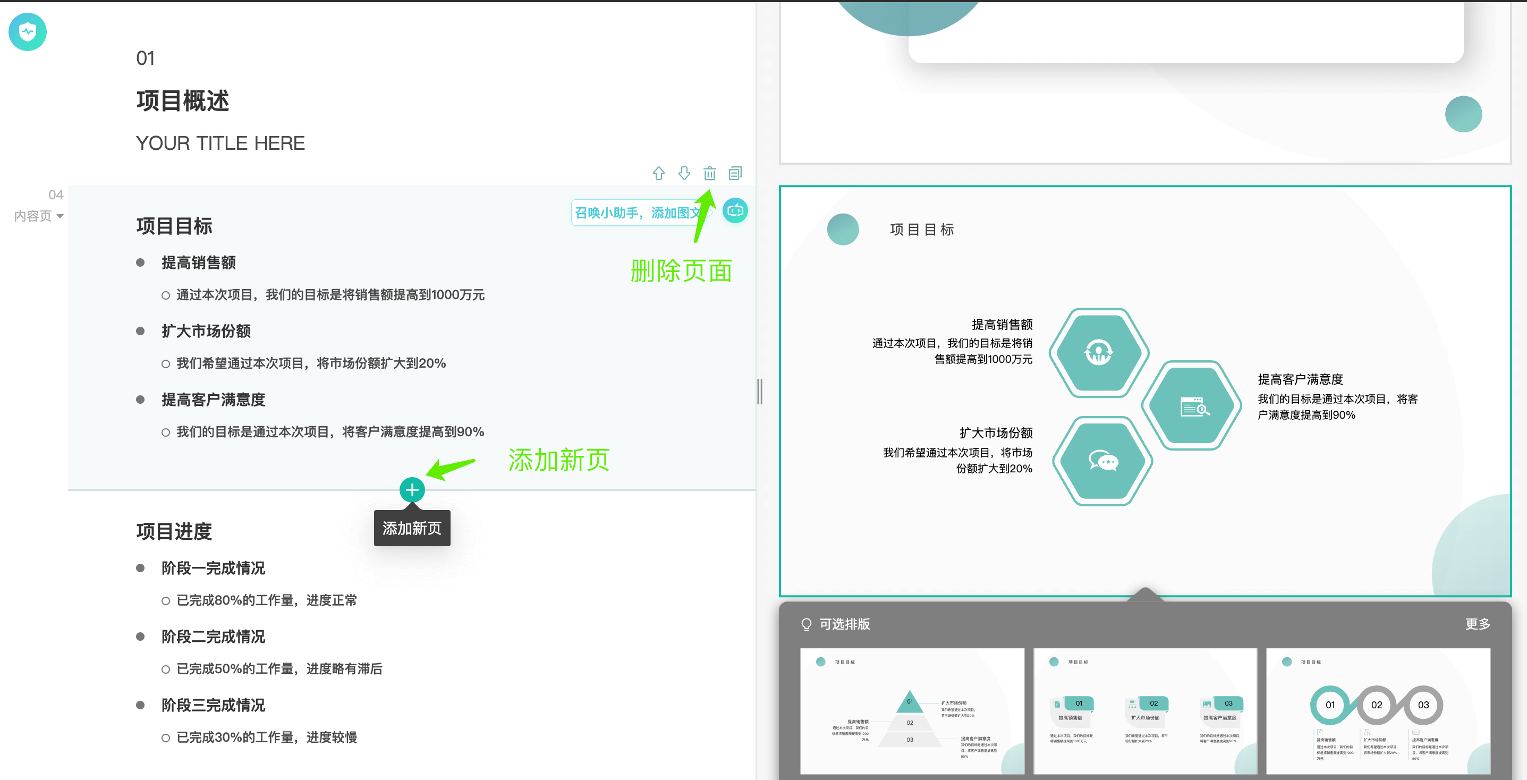Click the 销售额提高到1000万元 sub-bullet text
Image resolution: width=1527 pixels, height=780 pixels.
[330, 294]
